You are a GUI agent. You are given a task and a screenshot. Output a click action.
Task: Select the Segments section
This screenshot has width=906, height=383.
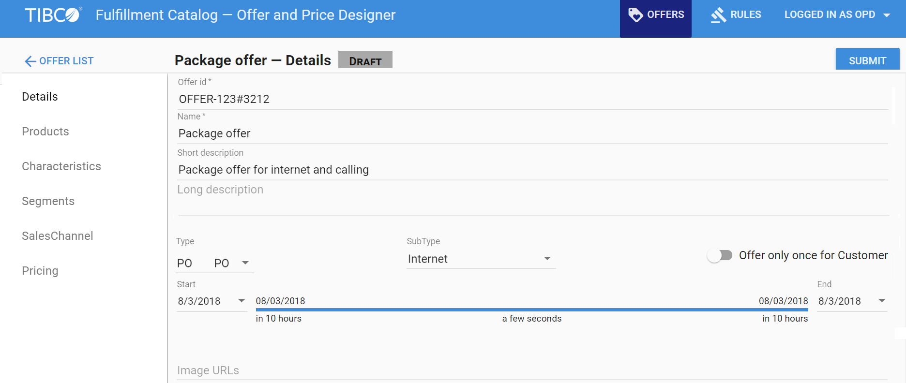pyautogui.click(x=48, y=201)
